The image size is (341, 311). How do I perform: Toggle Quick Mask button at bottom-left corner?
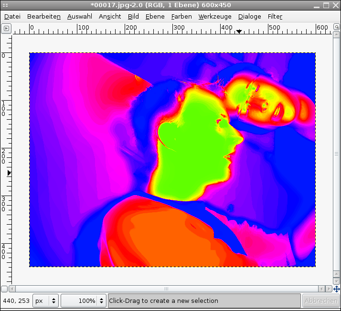click(4, 289)
